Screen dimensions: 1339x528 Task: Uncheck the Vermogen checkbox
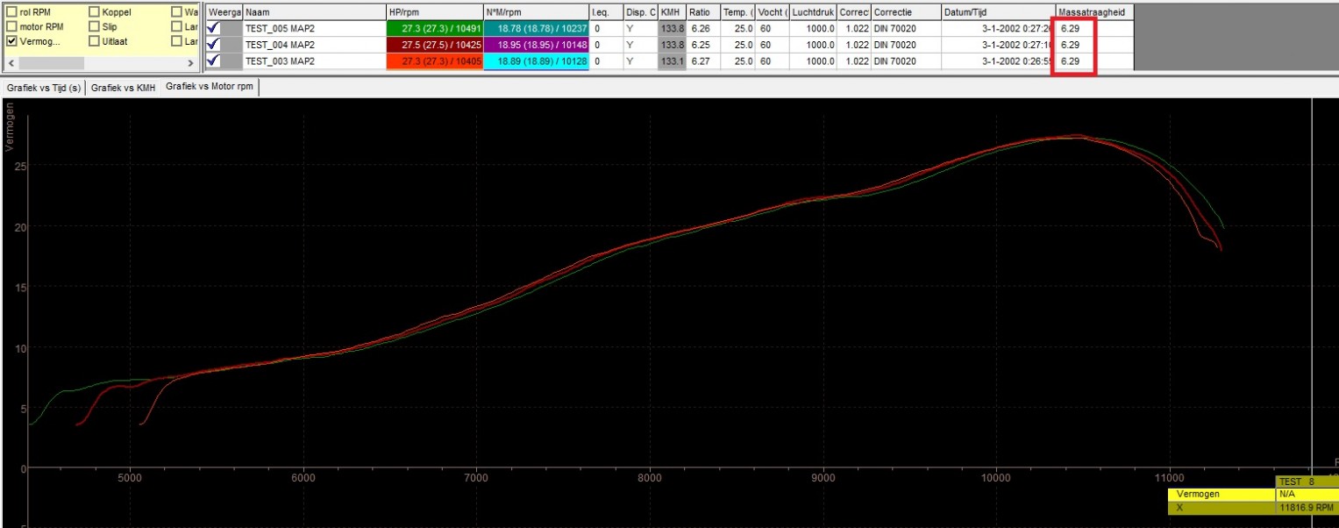pos(11,41)
